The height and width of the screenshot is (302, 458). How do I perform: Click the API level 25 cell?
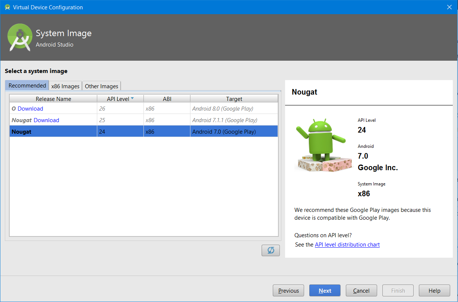tap(120, 120)
